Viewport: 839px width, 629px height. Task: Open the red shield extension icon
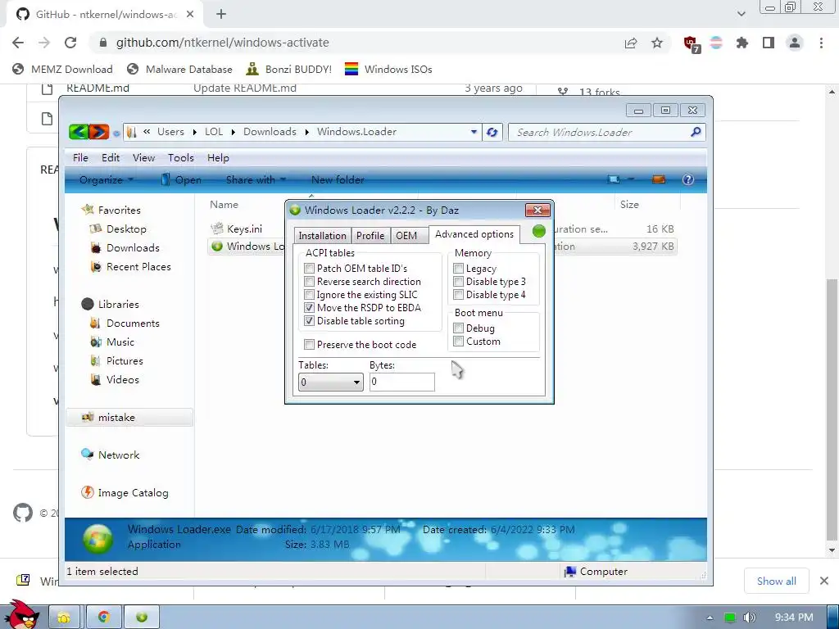coord(692,44)
